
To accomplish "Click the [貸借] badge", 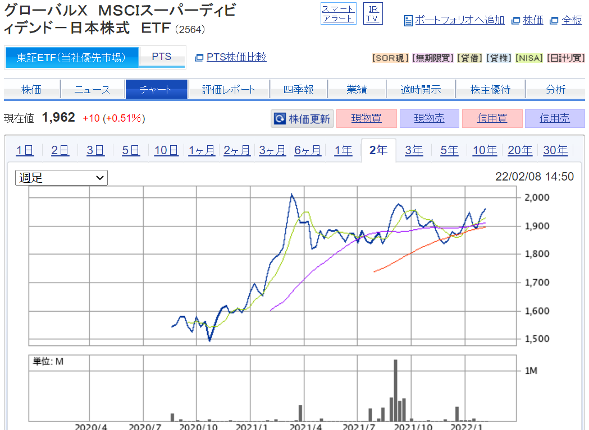I will pyautogui.click(x=469, y=58).
